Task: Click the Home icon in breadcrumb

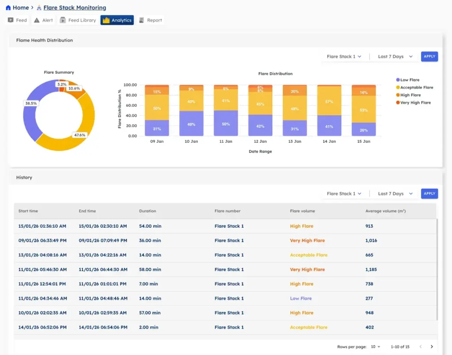Action: [x=8, y=8]
